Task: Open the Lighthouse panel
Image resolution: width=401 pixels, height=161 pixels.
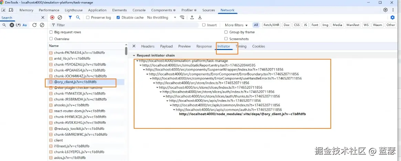Action: tap(74, 10)
